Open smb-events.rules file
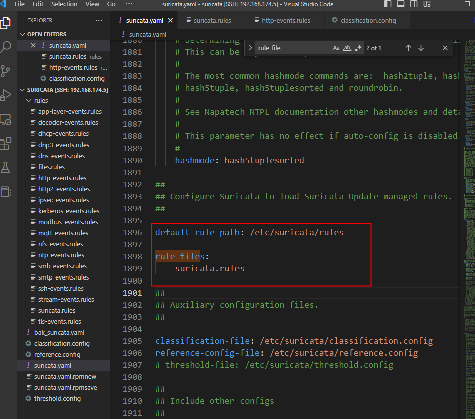The width and height of the screenshot is (475, 419). 64,266
